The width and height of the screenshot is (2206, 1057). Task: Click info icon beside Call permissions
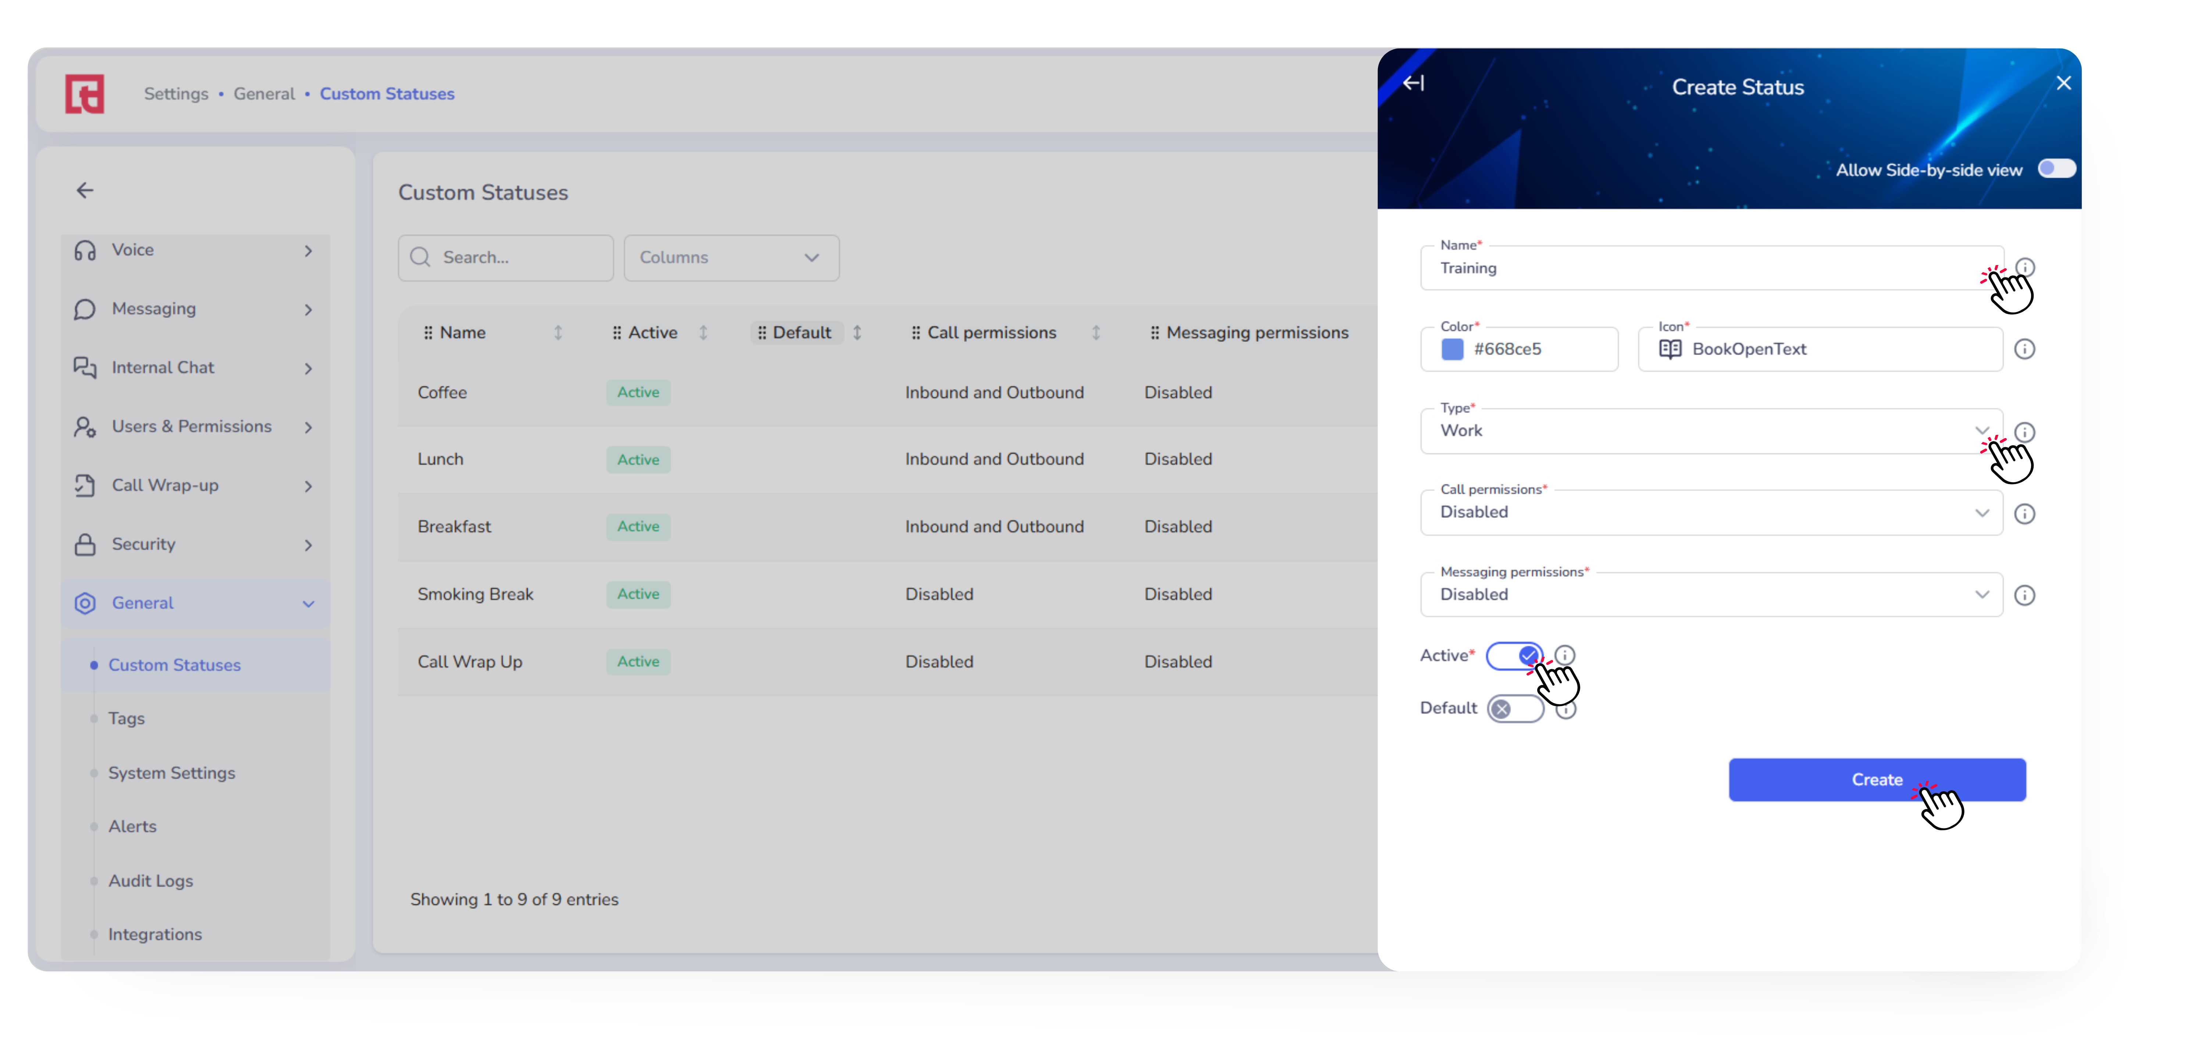pyautogui.click(x=2024, y=513)
